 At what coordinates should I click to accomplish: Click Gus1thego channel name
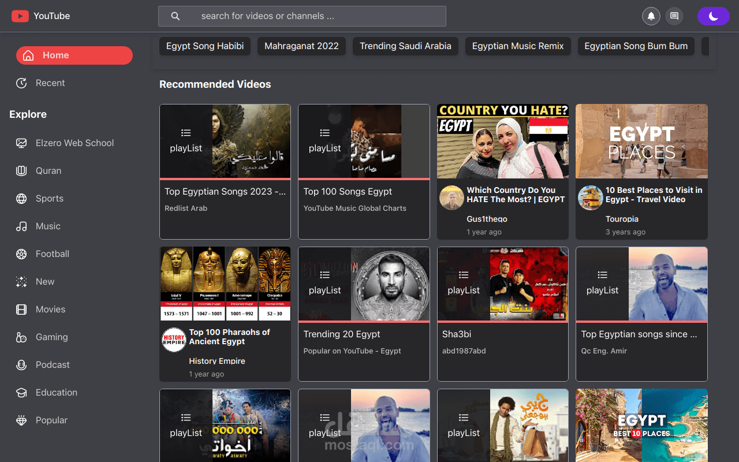click(487, 219)
